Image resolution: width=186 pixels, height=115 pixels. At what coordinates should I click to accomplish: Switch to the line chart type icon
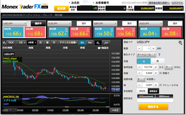(106, 43)
